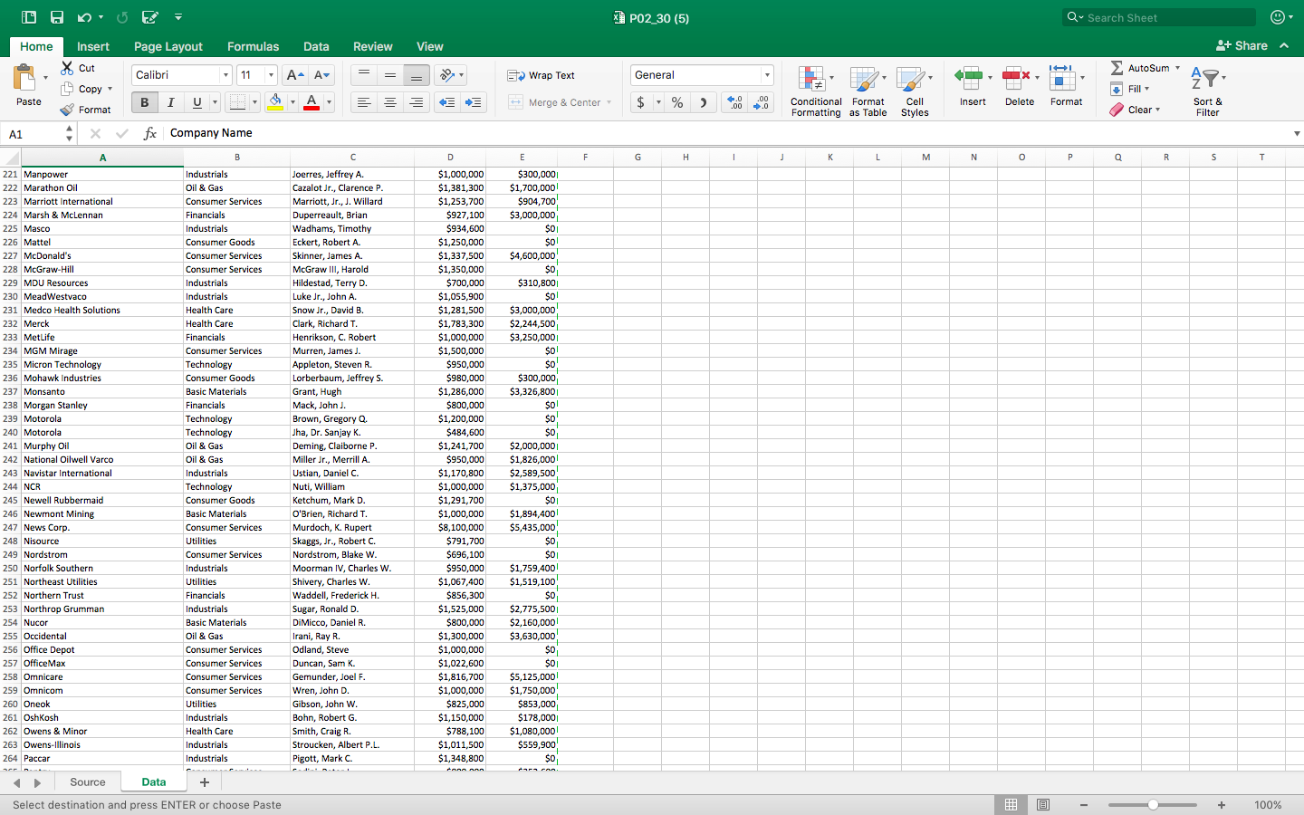The height and width of the screenshot is (815, 1304).
Task: Switch to Page Layout view in status bar
Action: coord(1043,804)
